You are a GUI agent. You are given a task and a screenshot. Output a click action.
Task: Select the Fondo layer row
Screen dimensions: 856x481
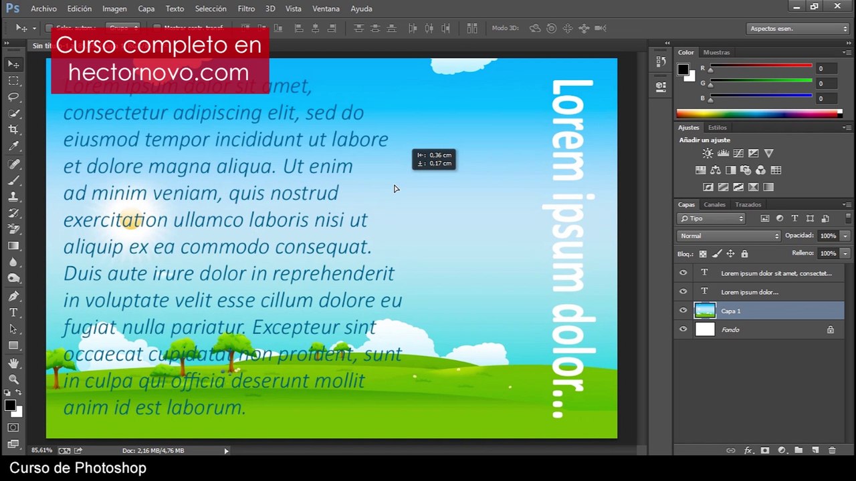[x=759, y=329]
